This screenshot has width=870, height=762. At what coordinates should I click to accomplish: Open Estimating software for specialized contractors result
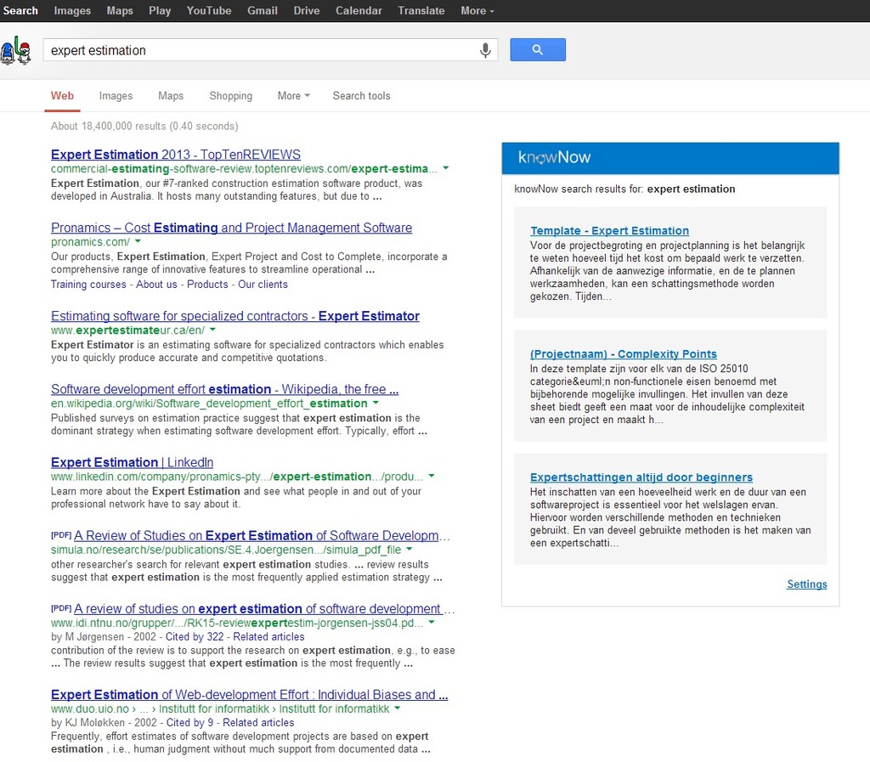click(x=235, y=315)
